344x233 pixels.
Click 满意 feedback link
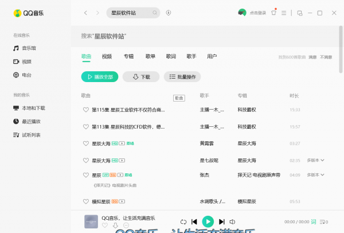pyautogui.click(x=312, y=57)
